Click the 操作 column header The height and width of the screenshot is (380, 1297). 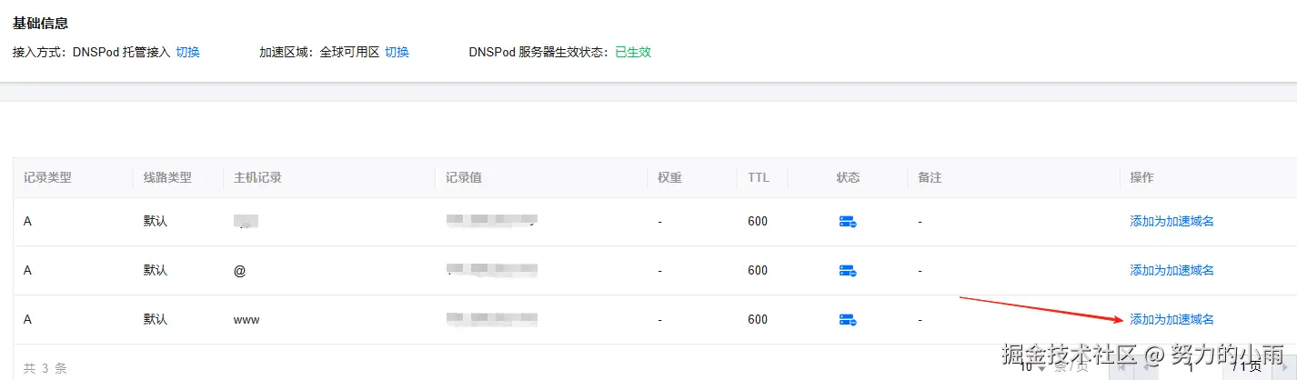pyautogui.click(x=1141, y=177)
